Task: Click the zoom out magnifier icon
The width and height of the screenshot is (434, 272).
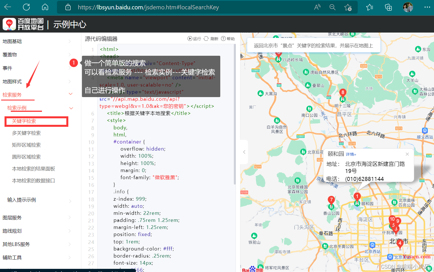Action: (333, 7)
